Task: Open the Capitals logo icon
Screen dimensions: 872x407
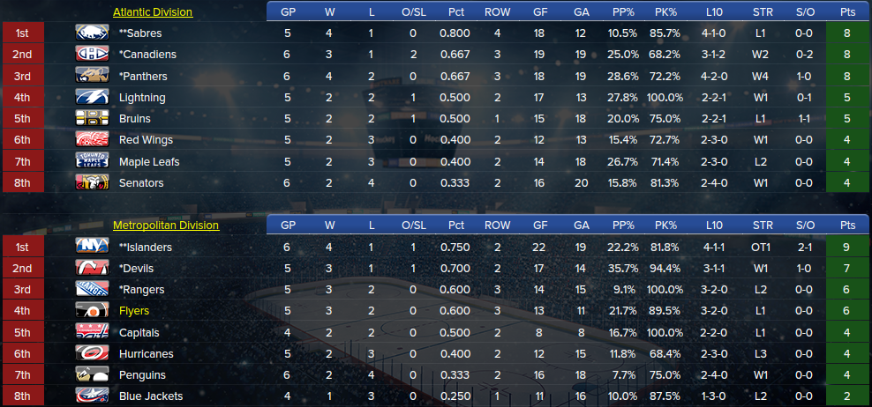Action: (x=92, y=332)
